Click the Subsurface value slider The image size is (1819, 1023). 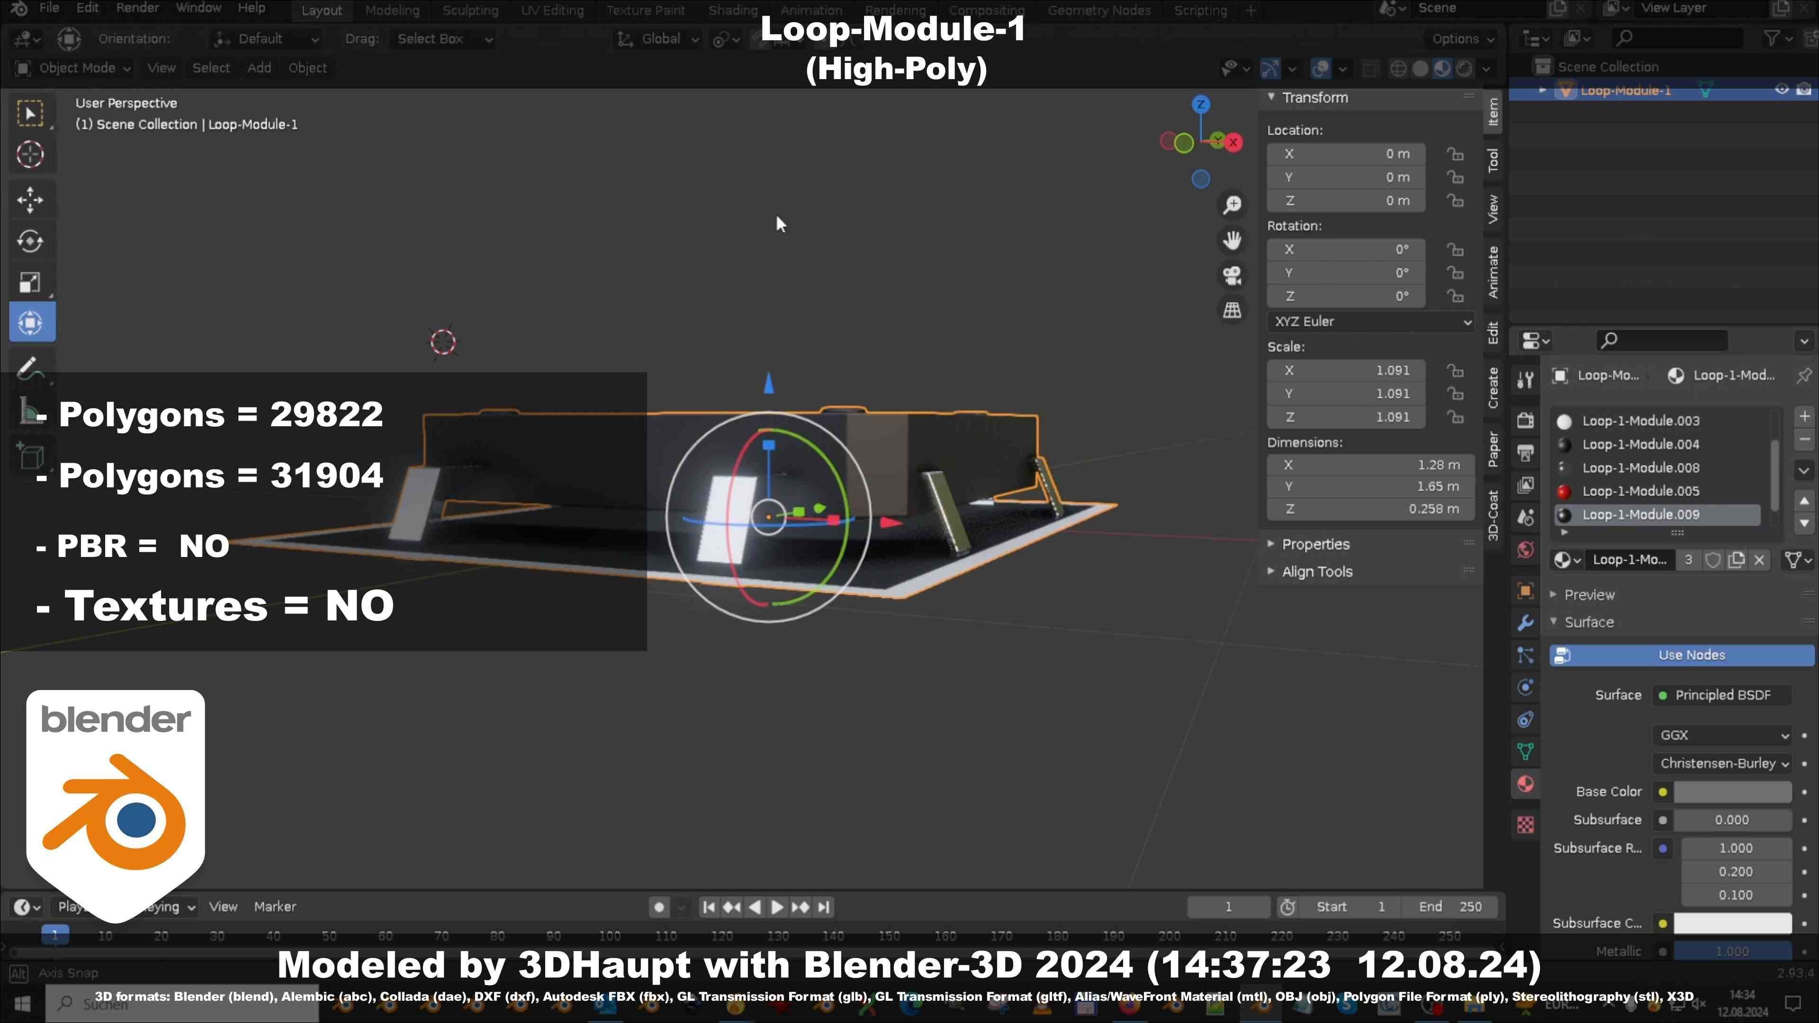tap(1732, 820)
